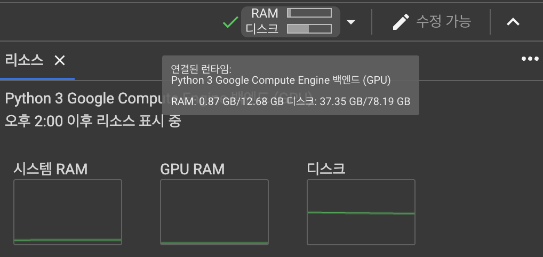
Task: Open the 수정 가능 editing mode menu
Action: (432, 22)
